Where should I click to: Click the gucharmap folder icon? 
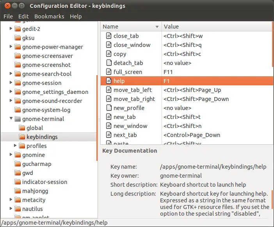[18, 164]
